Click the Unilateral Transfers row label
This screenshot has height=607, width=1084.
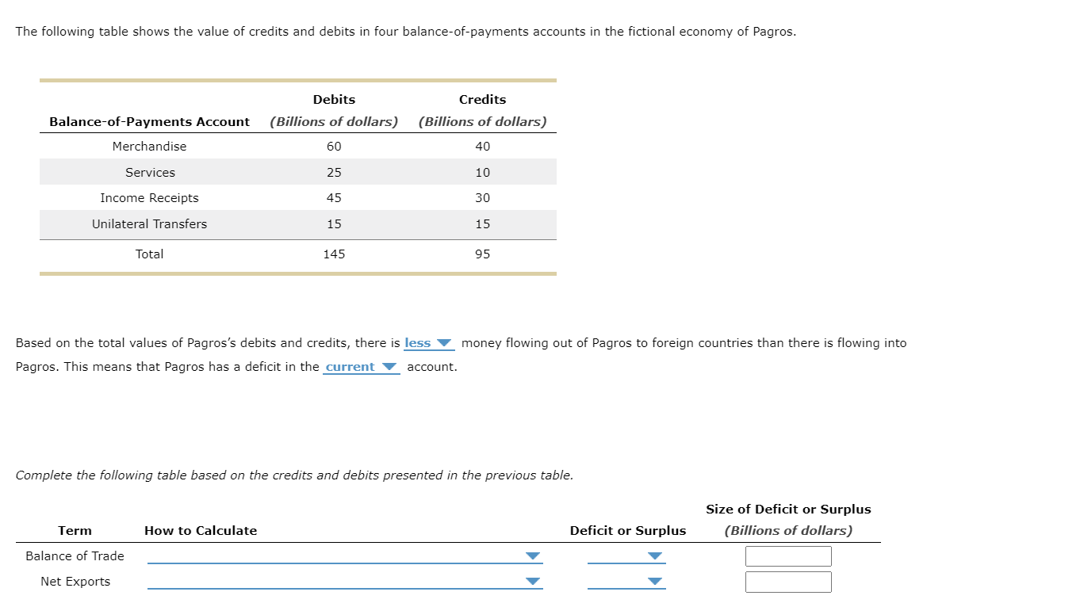tap(149, 224)
